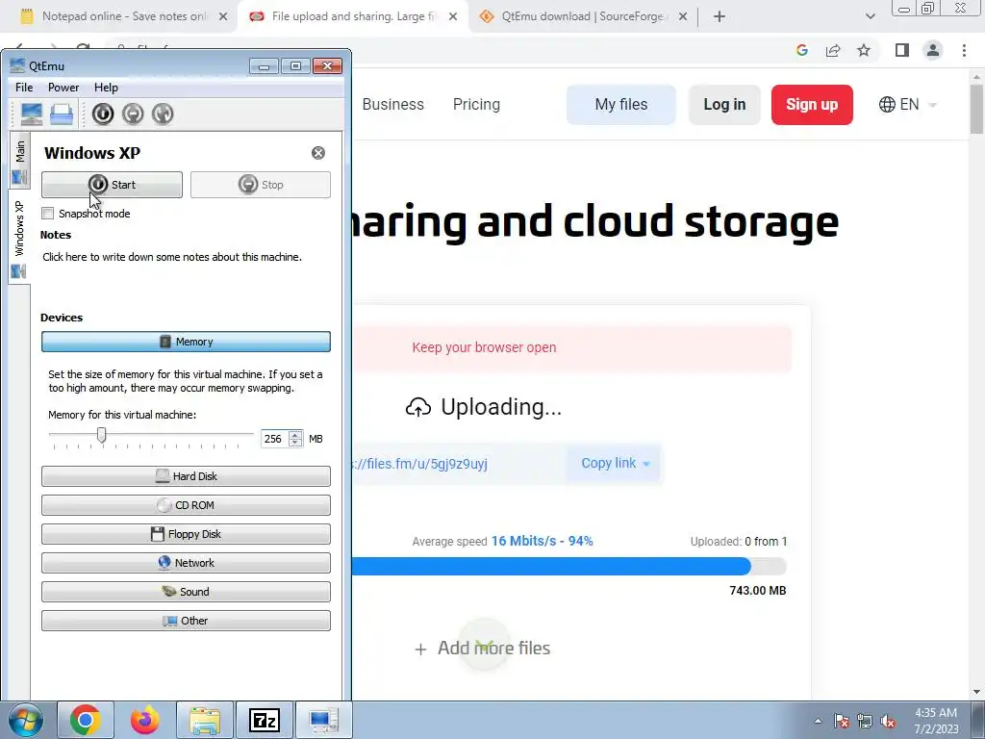Expand the Network section
The width and height of the screenshot is (985, 739).
[x=186, y=563]
